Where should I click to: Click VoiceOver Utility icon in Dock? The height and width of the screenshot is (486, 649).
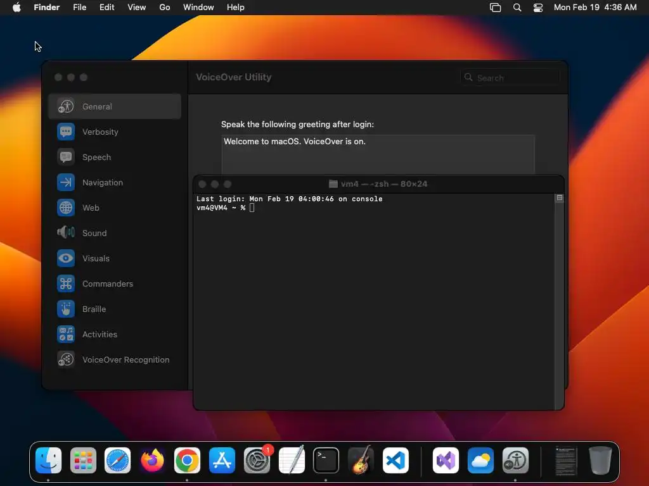click(515, 461)
